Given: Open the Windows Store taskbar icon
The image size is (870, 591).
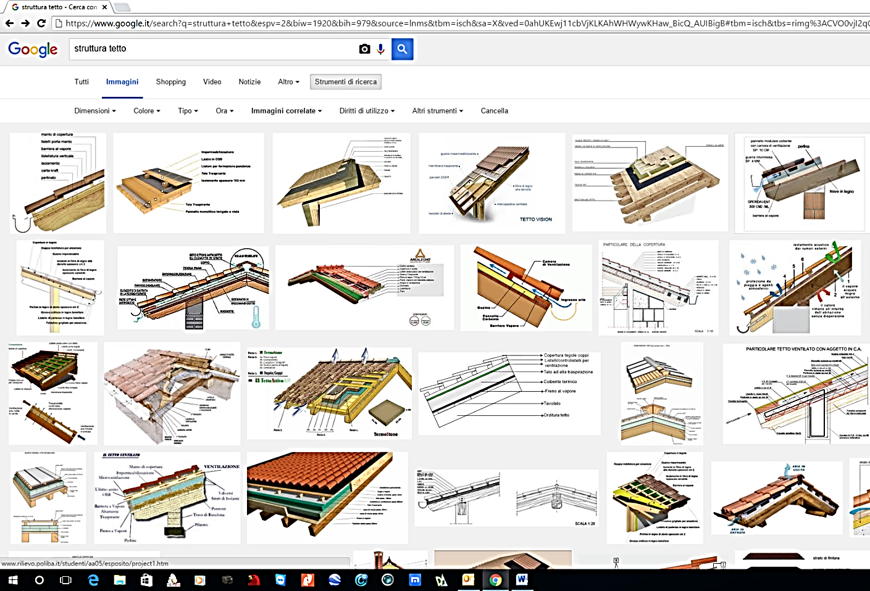Looking at the screenshot, I should click(x=146, y=580).
